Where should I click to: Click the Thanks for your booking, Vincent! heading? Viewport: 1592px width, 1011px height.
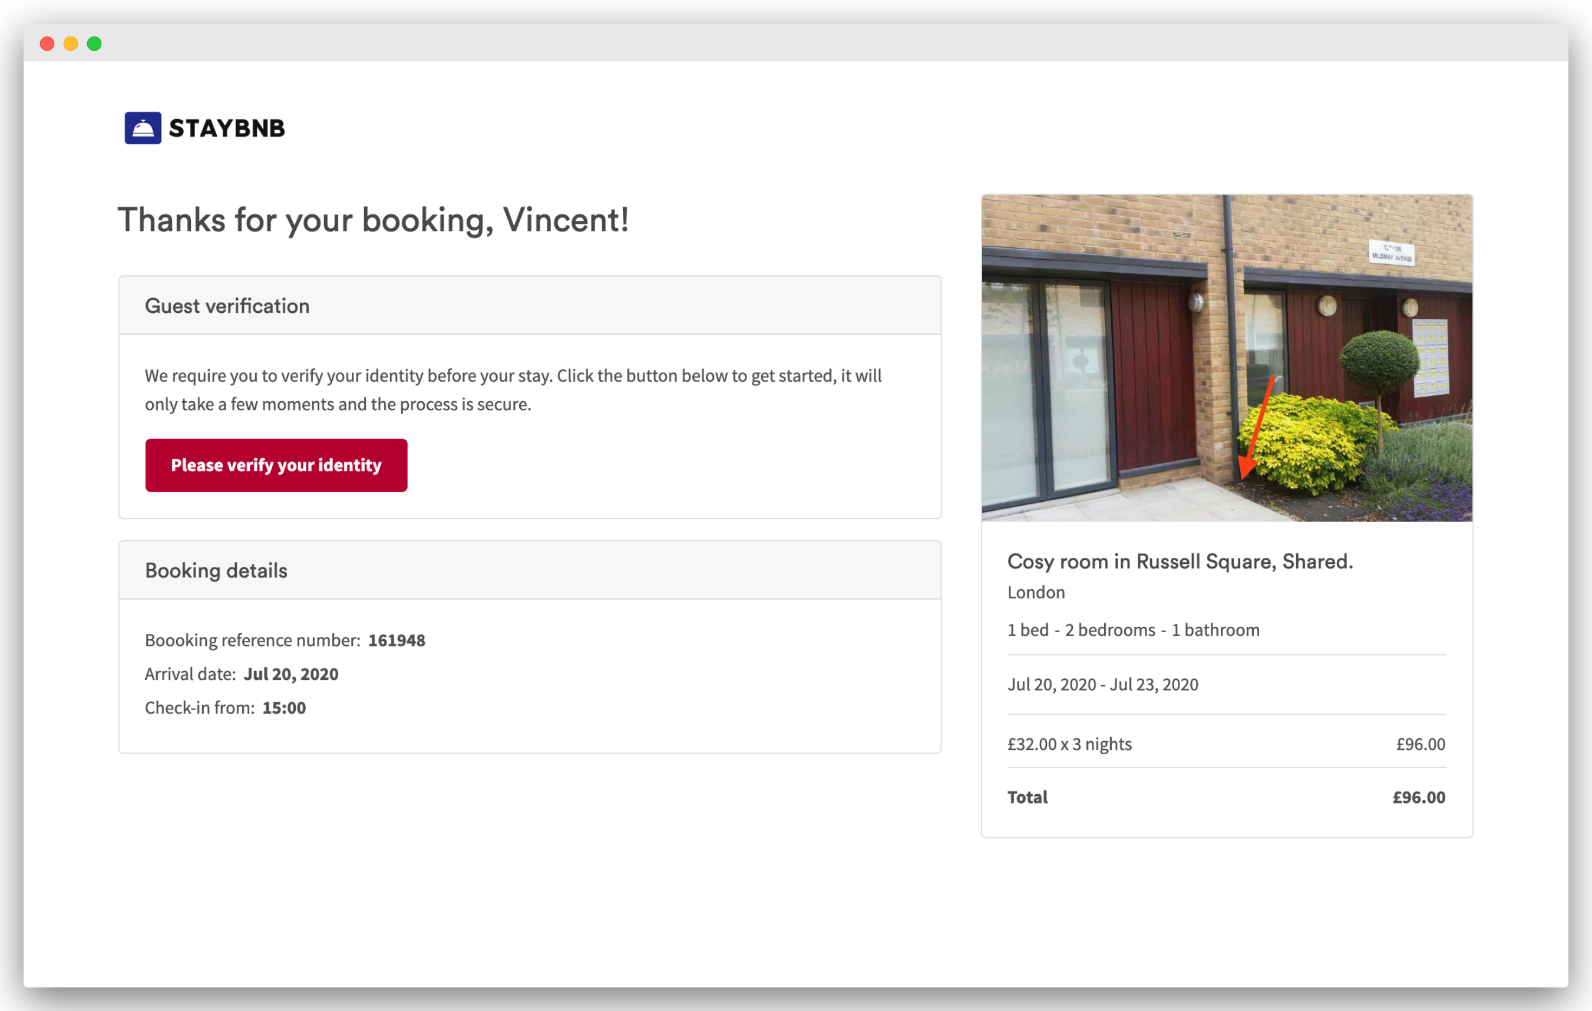coord(374,220)
